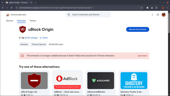Open the AdBlock alternative thumbnail
The image size is (170, 96).
pyautogui.click(x=68, y=81)
